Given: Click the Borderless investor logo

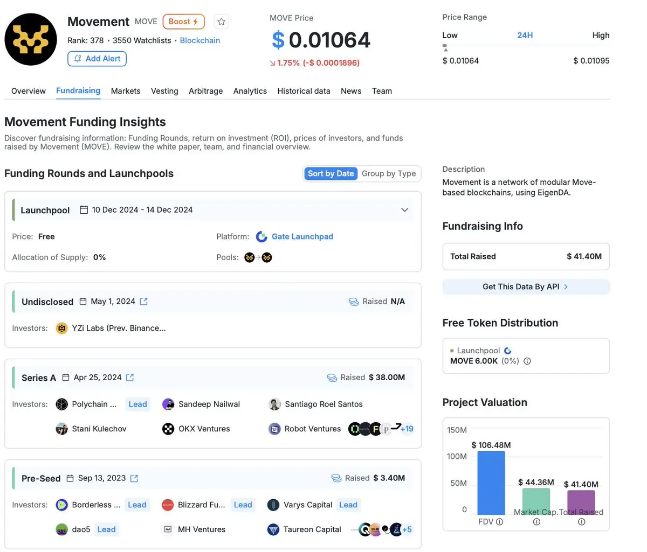Looking at the screenshot, I should (x=61, y=505).
